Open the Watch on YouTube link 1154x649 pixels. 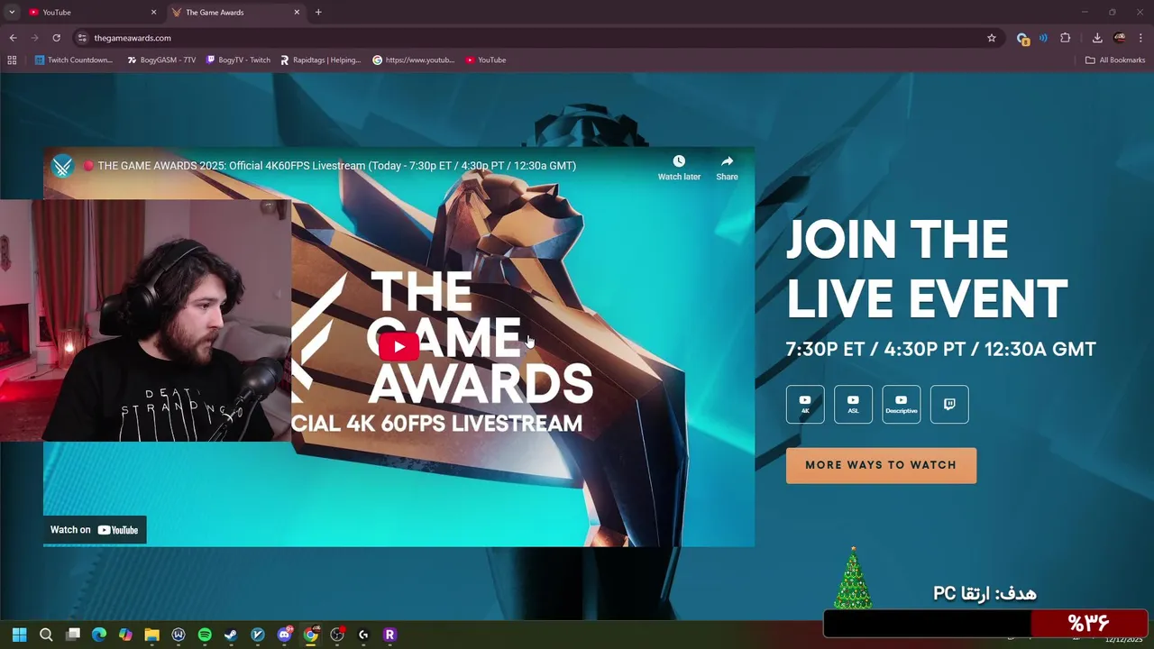[x=95, y=530]
